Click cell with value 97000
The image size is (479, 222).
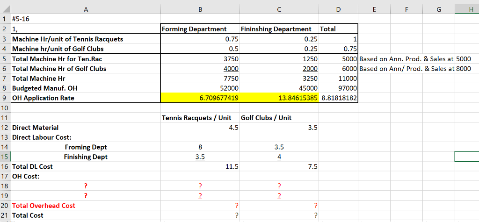pos(338,88)
